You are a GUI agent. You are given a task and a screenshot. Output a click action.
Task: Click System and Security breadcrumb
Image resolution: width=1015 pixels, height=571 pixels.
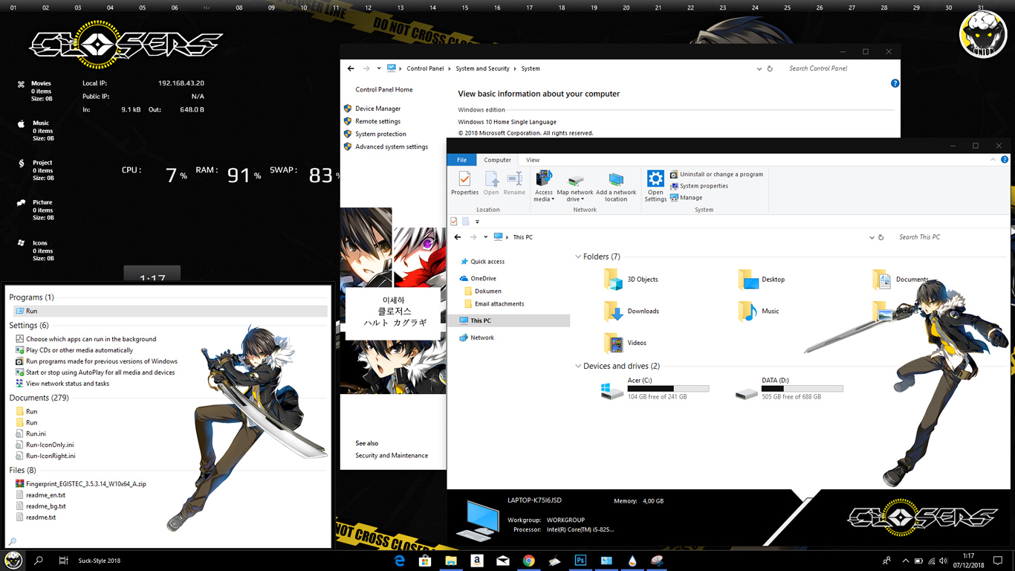coord(483,68)
